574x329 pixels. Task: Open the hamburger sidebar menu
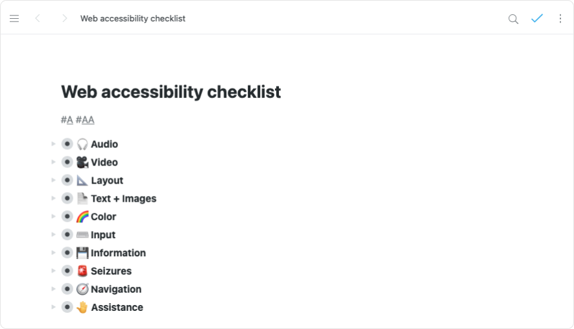tap(14, 19)
